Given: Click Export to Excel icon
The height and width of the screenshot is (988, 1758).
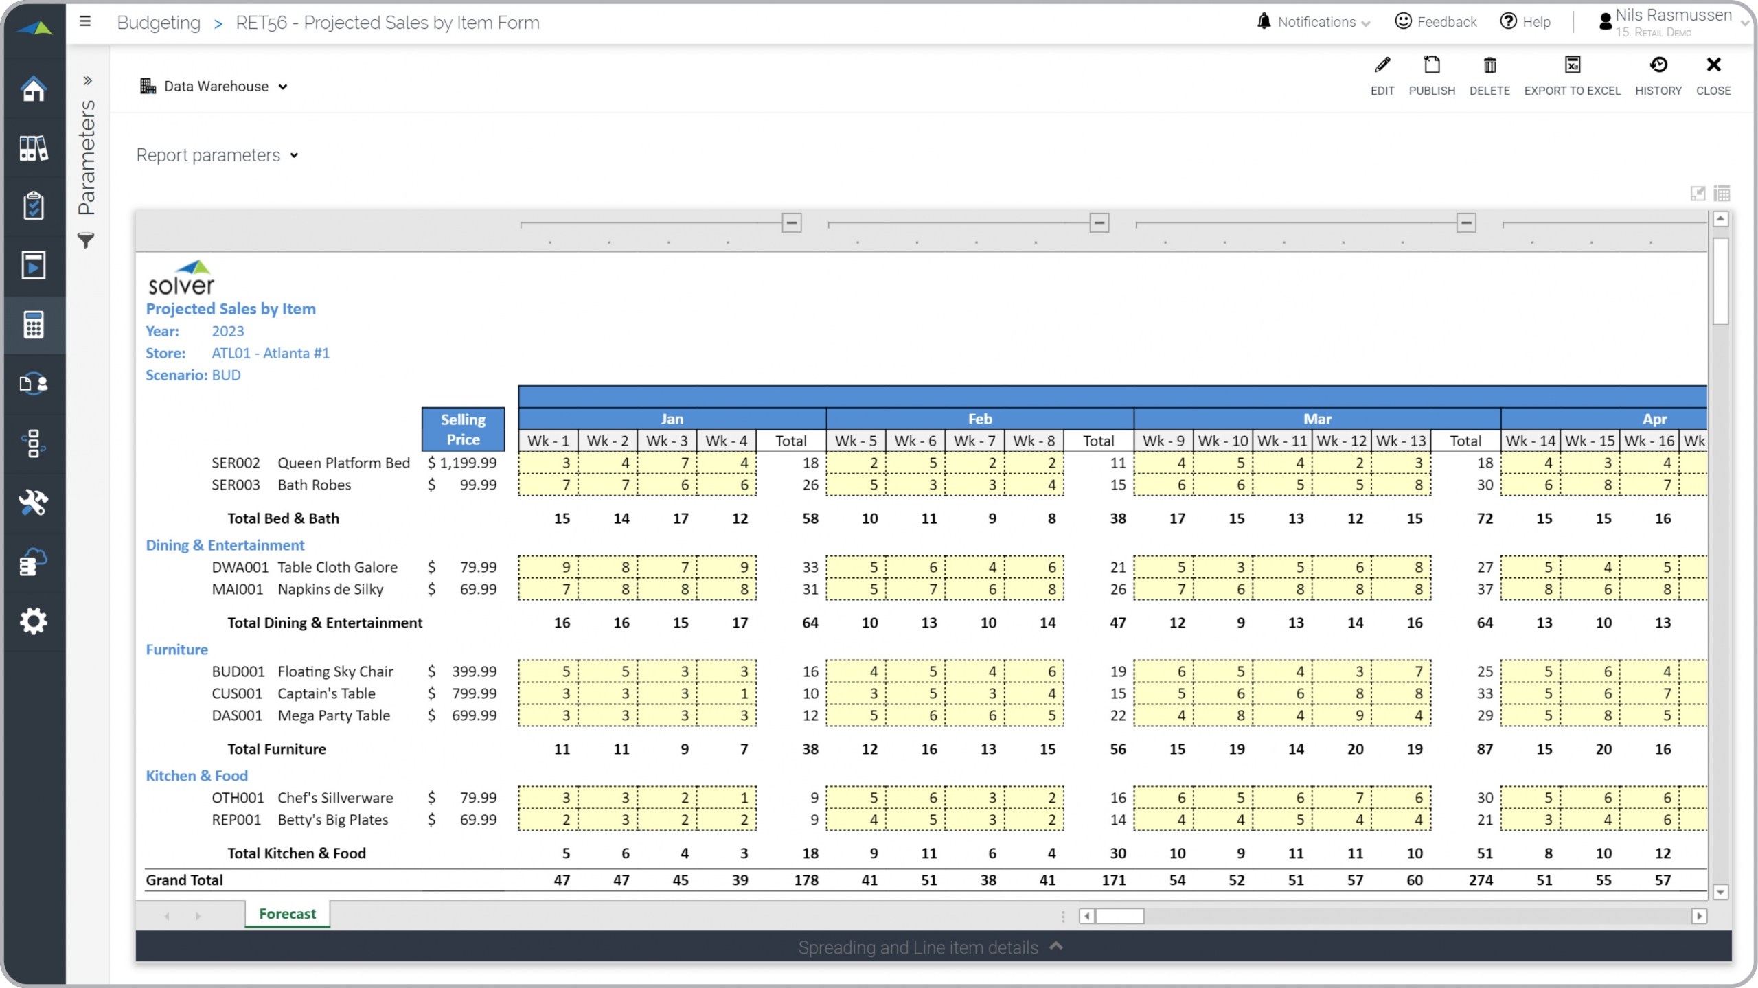Looking at the screenshot, I should 1572,66.
